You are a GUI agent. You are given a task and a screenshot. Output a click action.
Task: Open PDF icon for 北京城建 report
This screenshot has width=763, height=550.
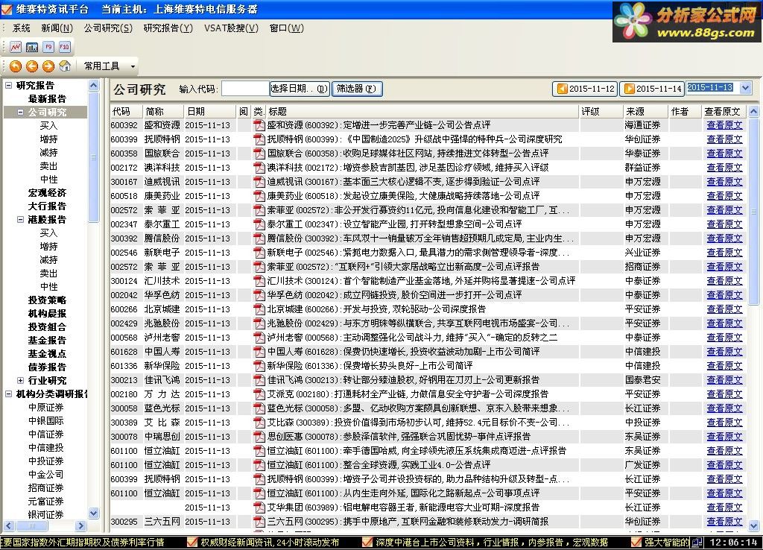[259, 309]
